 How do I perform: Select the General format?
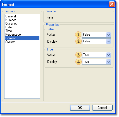coord(11,16)
